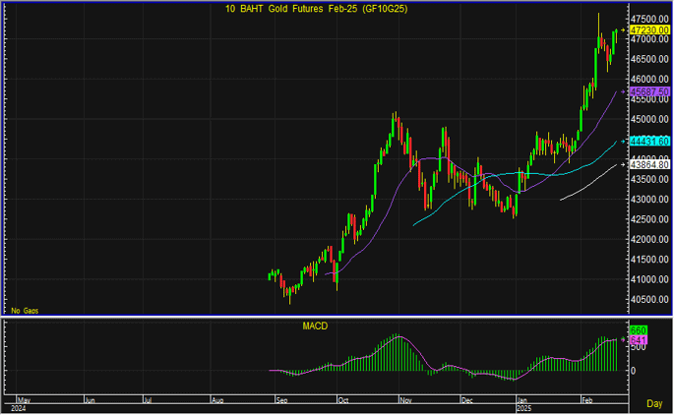Image resolution: width=674 pixels, height=415 pixels.
Task: Click the Sep marker on time axis
Action: pos(280,401)
